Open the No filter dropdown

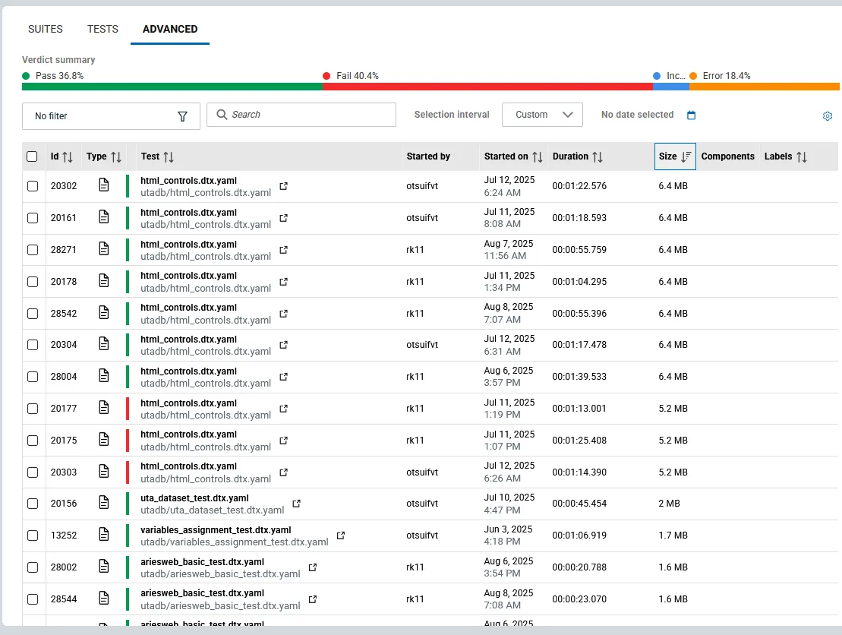[x=110, y=115]
